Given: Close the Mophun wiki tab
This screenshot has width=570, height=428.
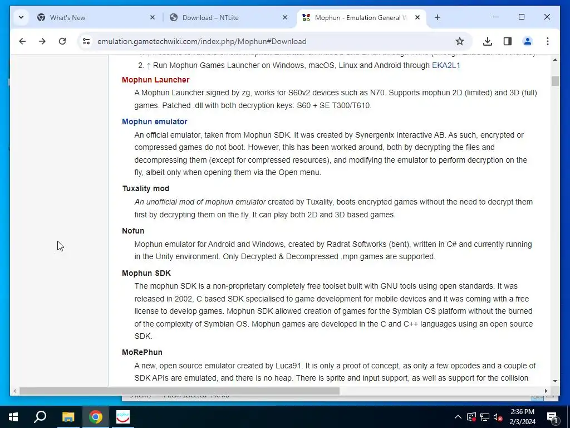Looking at the screenshot, I should [417, 17].
